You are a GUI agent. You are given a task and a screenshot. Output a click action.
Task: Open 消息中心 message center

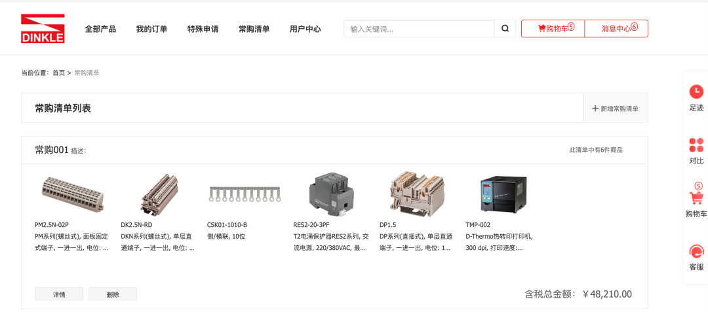[616, 28]
